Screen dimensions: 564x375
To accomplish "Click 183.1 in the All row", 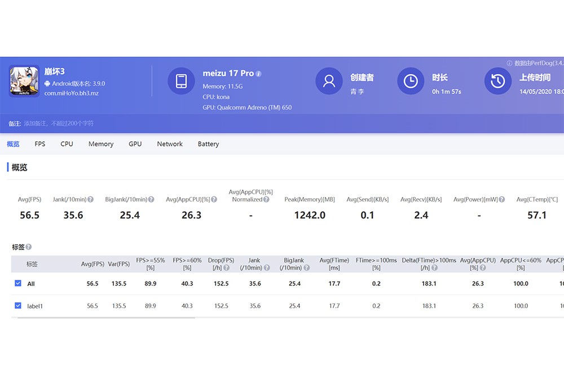I will (x=429, y=283).
